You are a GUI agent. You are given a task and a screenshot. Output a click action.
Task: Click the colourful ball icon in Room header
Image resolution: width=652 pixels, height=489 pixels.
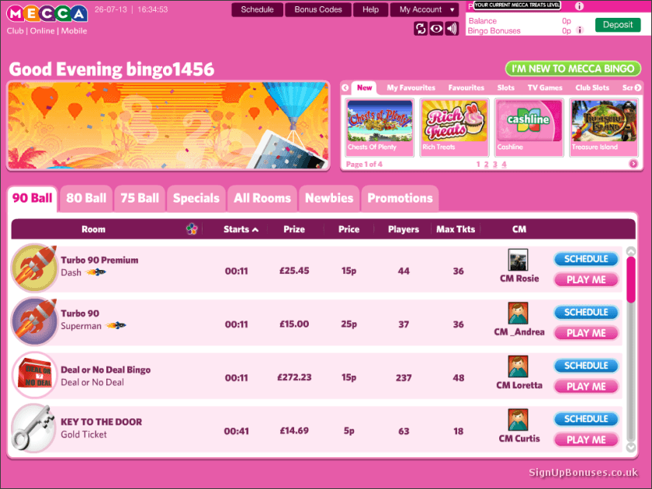pos(192,229)
